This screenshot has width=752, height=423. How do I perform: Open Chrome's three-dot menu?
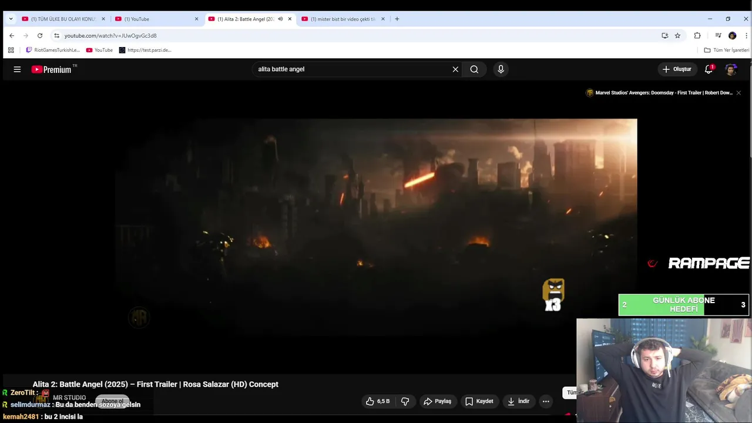(746, 35)
